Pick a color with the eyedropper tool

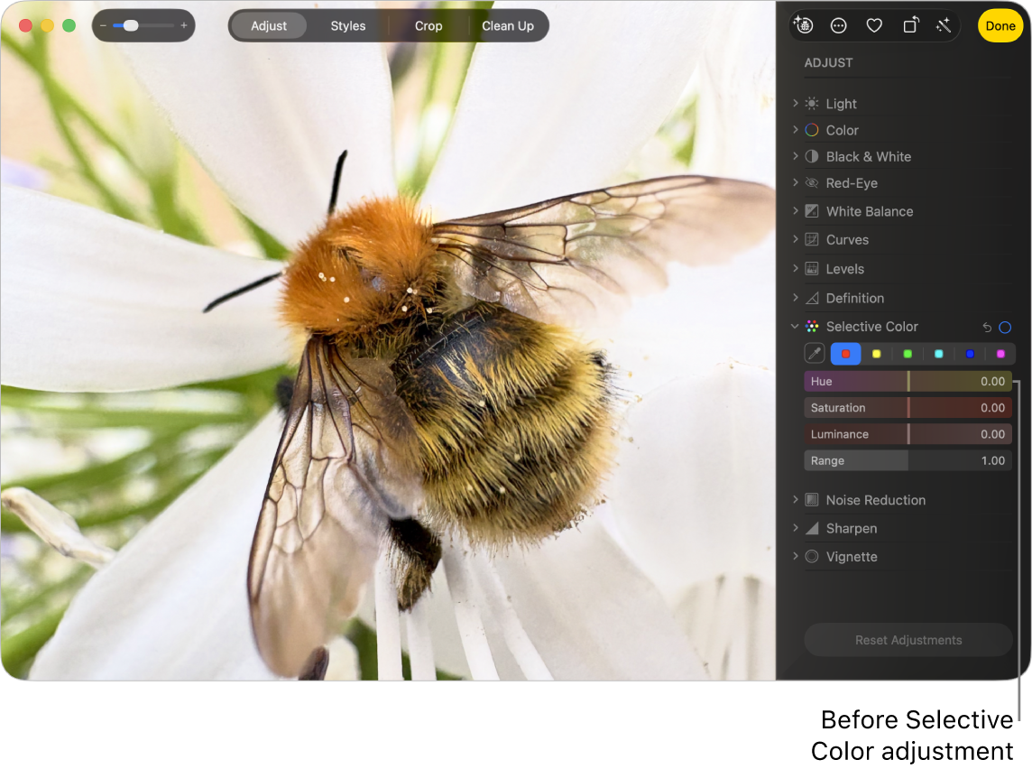coord(815,354)
